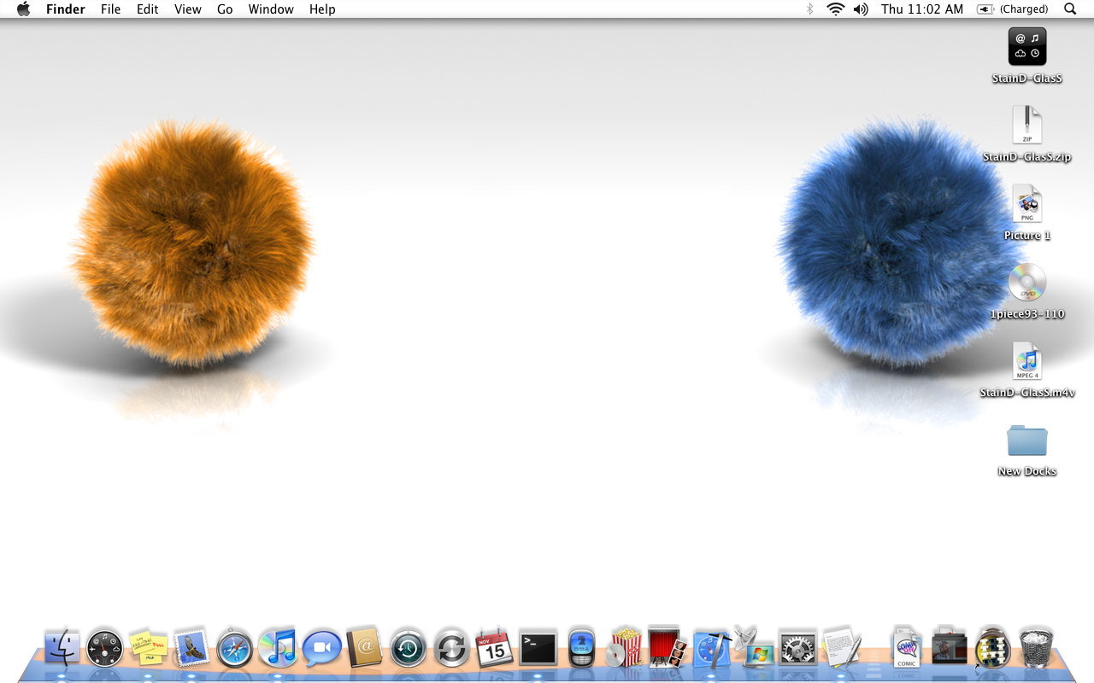This screenshot has height=683, width=1094.
Task: Select the 1piece93-110 DVD icon
Action: click(1027, 291)
